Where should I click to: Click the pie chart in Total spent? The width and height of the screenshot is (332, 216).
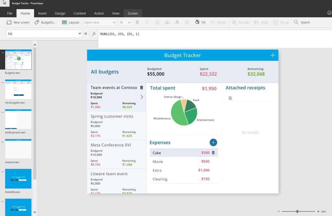click(x=184, y=112)
